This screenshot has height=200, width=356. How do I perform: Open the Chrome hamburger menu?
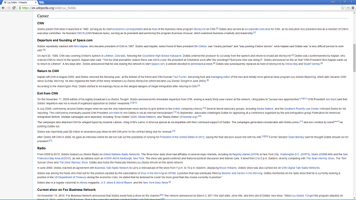(353, 8)
